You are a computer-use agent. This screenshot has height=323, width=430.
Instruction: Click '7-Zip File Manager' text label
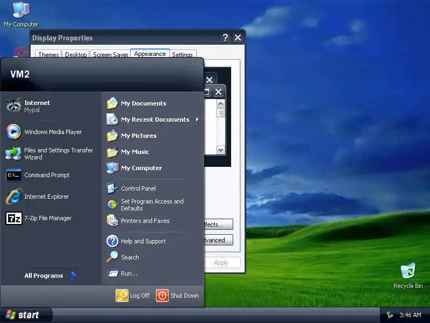click(48, 218)
